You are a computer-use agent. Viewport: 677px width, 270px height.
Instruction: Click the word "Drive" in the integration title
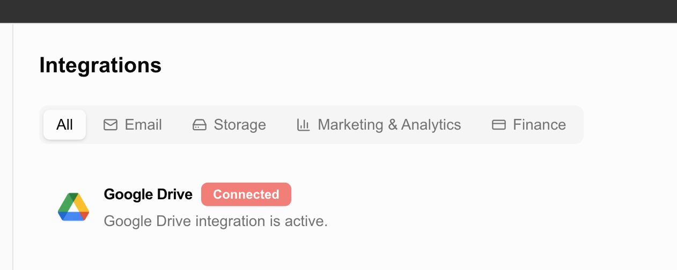[176, 194]
